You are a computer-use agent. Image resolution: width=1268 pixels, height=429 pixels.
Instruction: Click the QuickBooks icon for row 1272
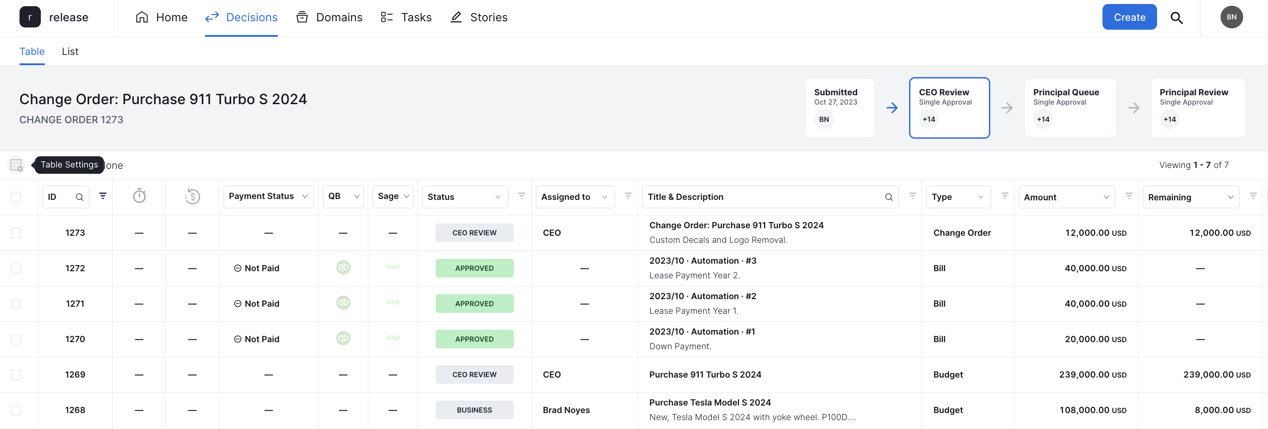point(343,268)
